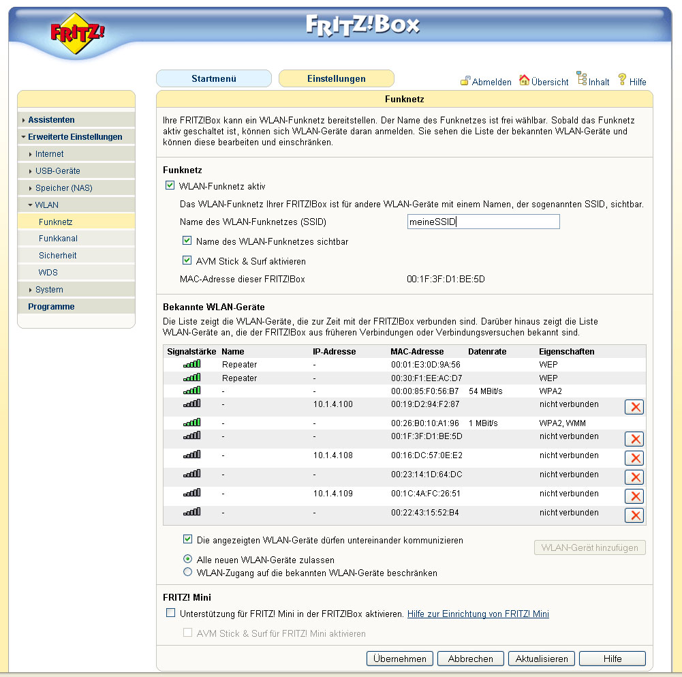Click the Eigenschaften column header
Viewport: 682px width, 677px height.
(x=566, y=351)
